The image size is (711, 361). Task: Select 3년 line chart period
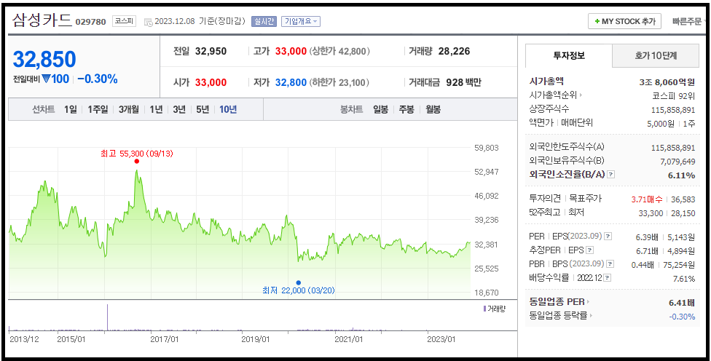click(x=179, y=109)
